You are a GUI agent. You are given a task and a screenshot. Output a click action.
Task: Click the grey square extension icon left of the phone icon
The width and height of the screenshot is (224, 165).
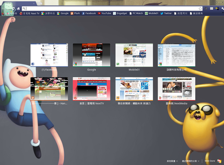(x=212, y=9)
